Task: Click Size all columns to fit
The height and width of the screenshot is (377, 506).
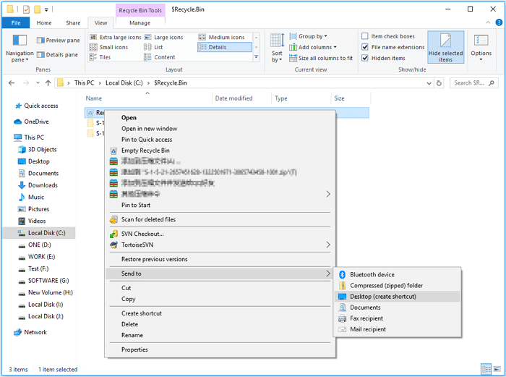Action: 325,58
